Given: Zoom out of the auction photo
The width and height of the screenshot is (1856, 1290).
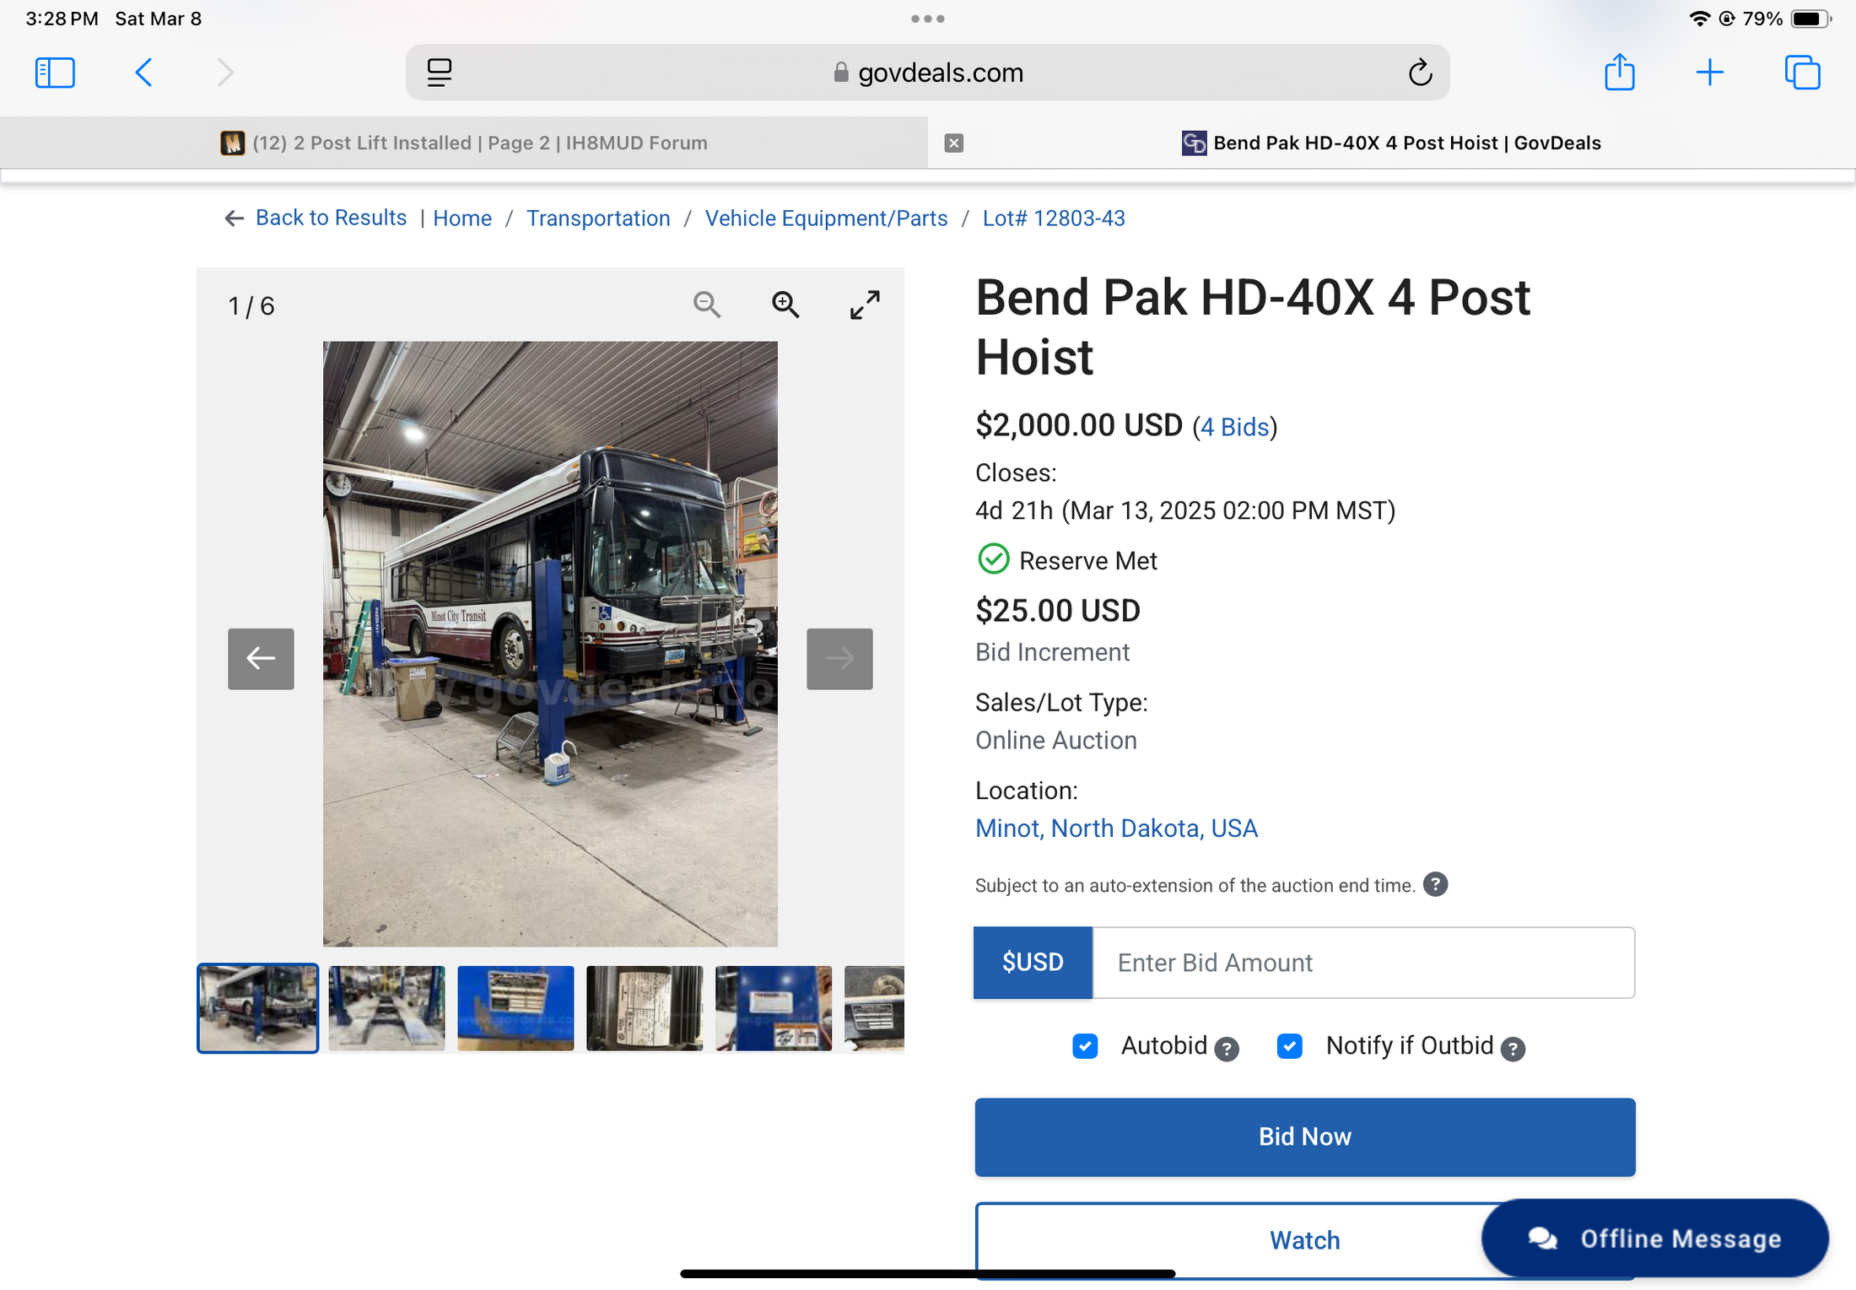Looking at the screenshot, I should [707, 305].
